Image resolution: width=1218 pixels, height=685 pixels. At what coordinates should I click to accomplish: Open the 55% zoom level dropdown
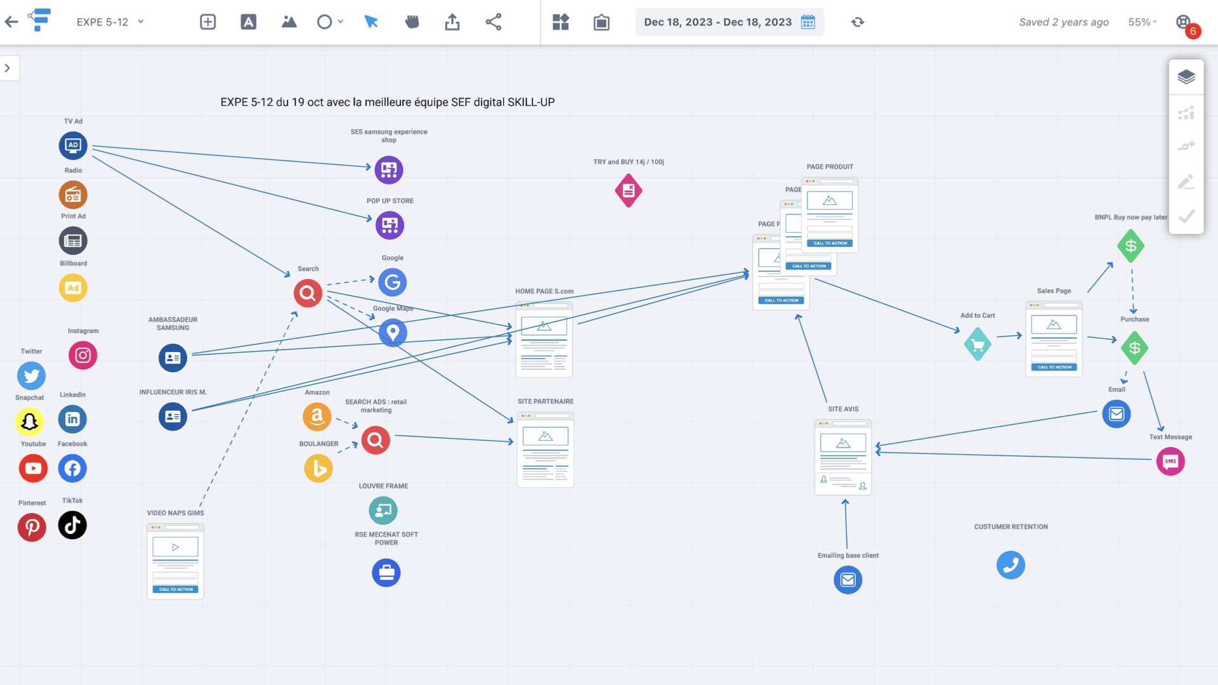1143,22
